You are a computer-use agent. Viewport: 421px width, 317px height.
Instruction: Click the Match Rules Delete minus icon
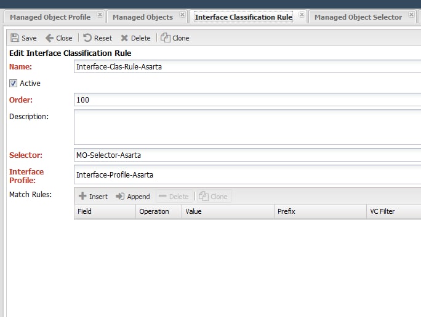162,196
